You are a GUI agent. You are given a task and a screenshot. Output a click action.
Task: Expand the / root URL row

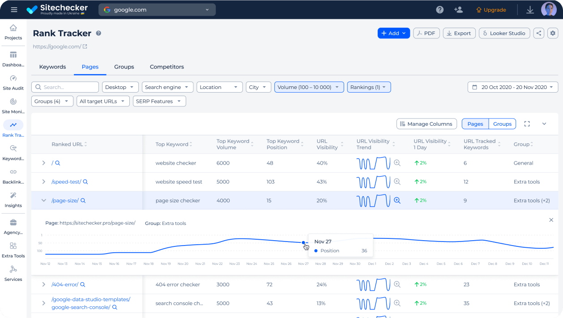click(43, 163)
